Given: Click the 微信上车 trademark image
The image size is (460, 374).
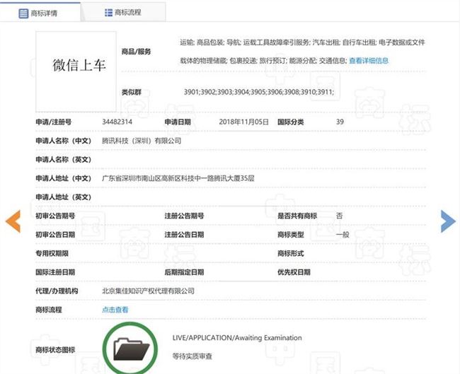Looking at the screenshot, I should click(x=76, y=72).
